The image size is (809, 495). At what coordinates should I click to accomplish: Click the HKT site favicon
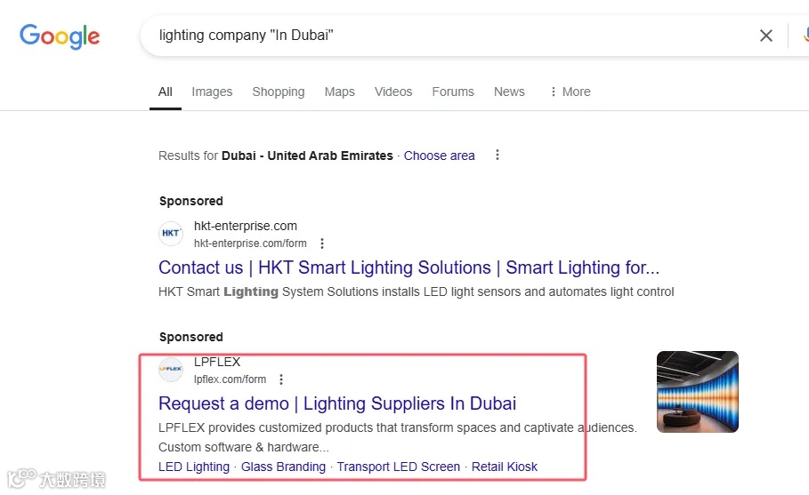[171, 234]
